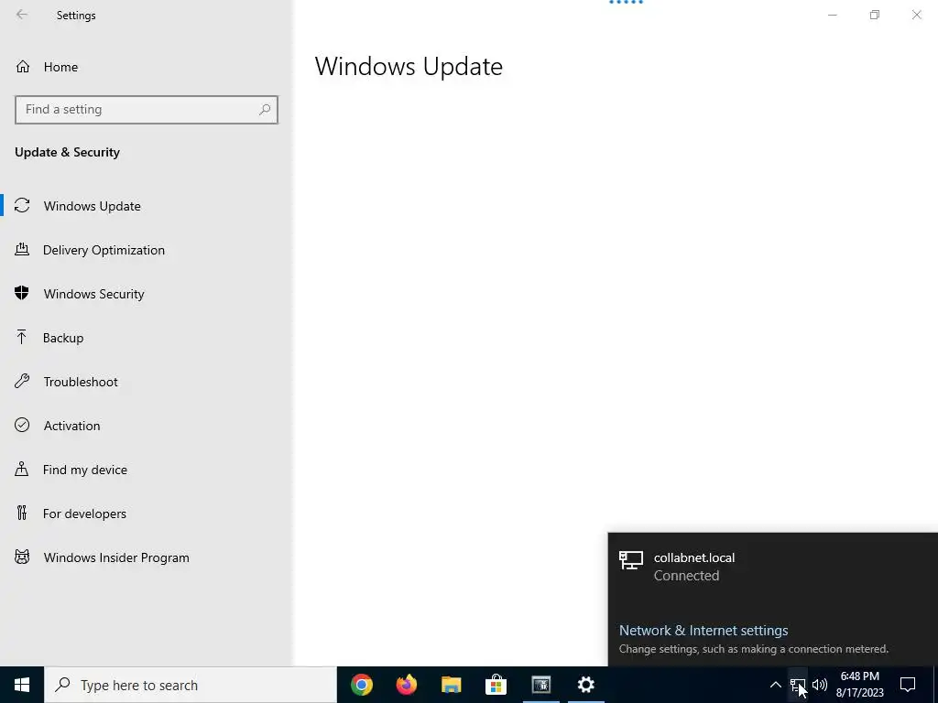
Task: Launch Google Chrome from the taskbar
Action: point(361,685)
